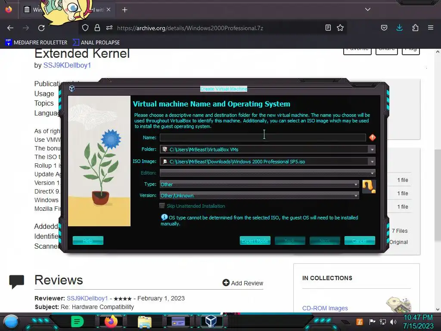Screen dimensions: 441x331
Task: Open the Action Center flag tray icon
Action: point(372,322)
